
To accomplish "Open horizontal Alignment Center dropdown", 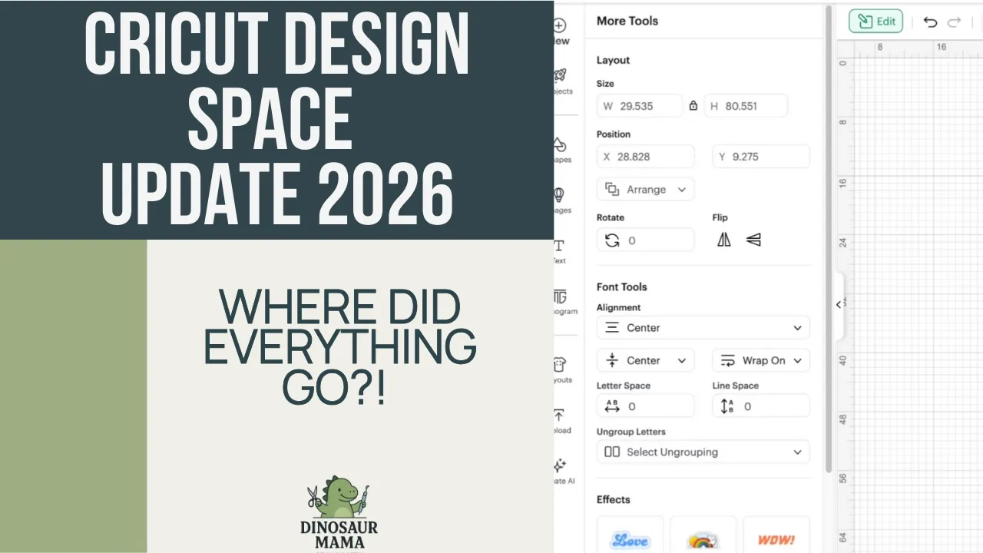I will point(703,328).
